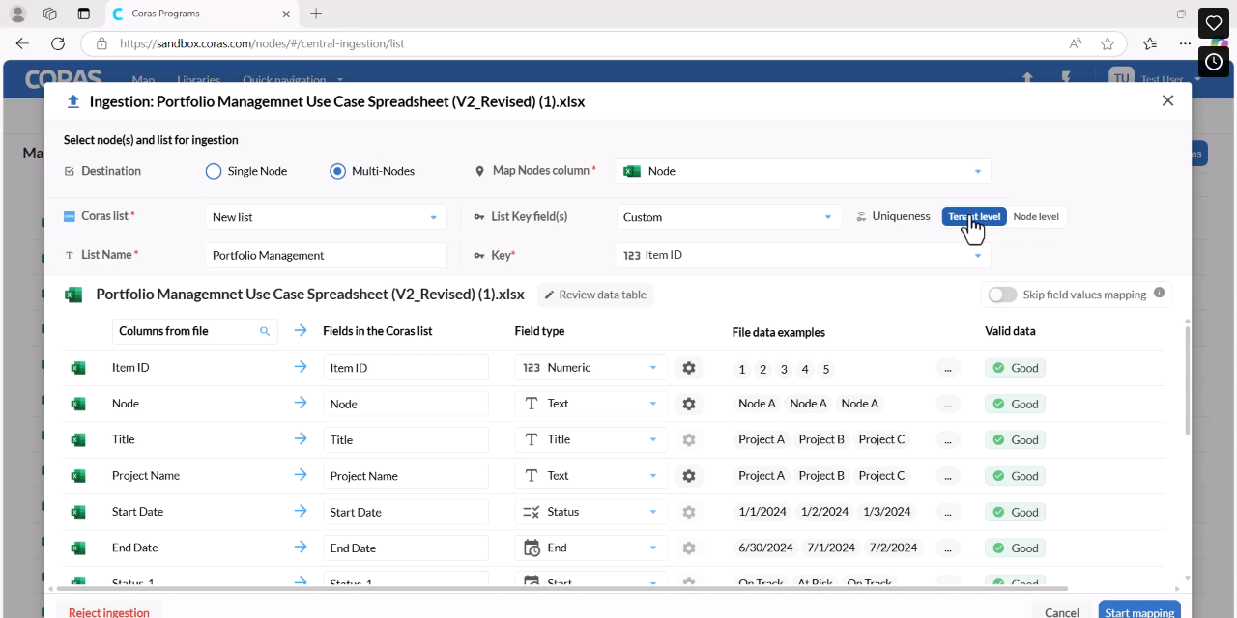
Task: Expand the Map Nodes column dropdown
Action: click(803, 171)
